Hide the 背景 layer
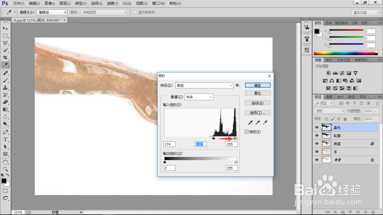383x215 pixels. coord(317,160)
